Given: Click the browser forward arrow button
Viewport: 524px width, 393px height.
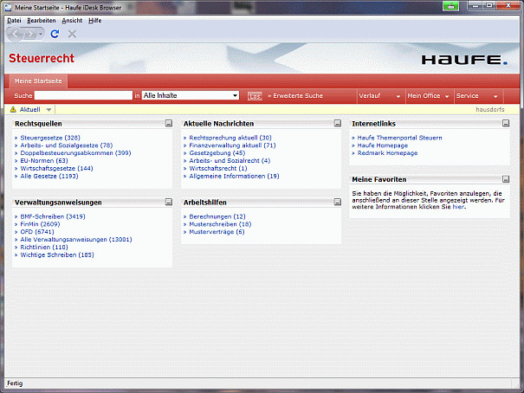Looking at the screenshot, I should click(30, 34).
